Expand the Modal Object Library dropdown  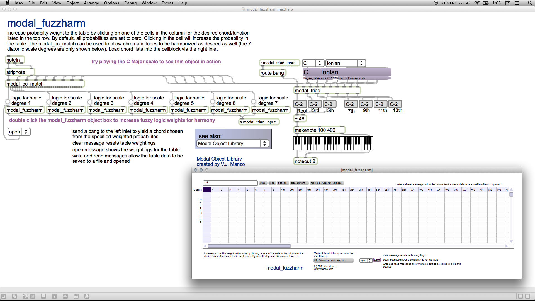point(265,143)
